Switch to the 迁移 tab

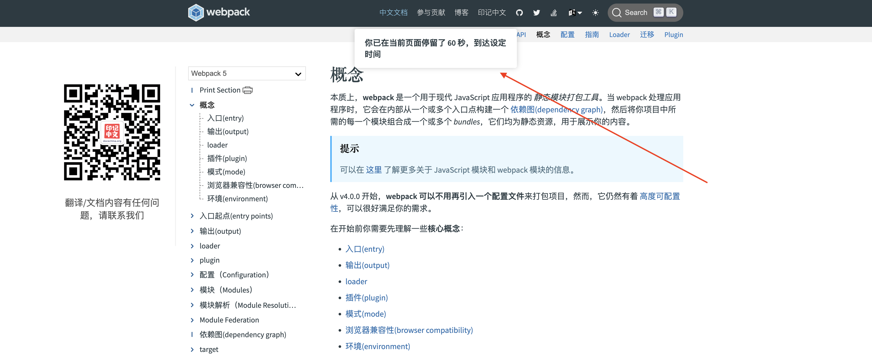[647, 34]
